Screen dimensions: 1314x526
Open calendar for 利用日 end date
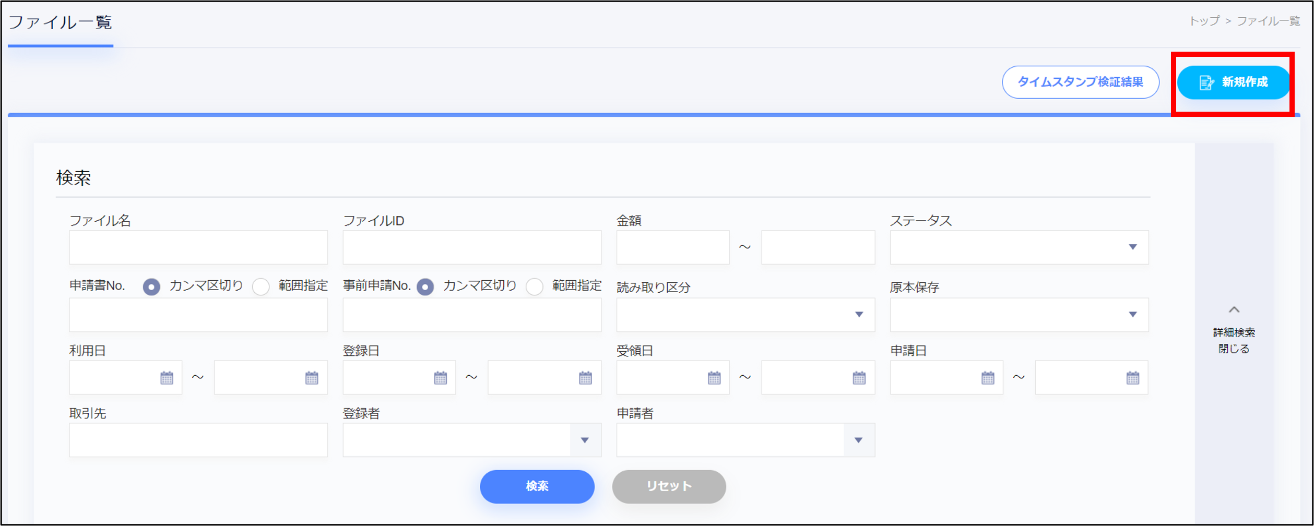(312, 378)
